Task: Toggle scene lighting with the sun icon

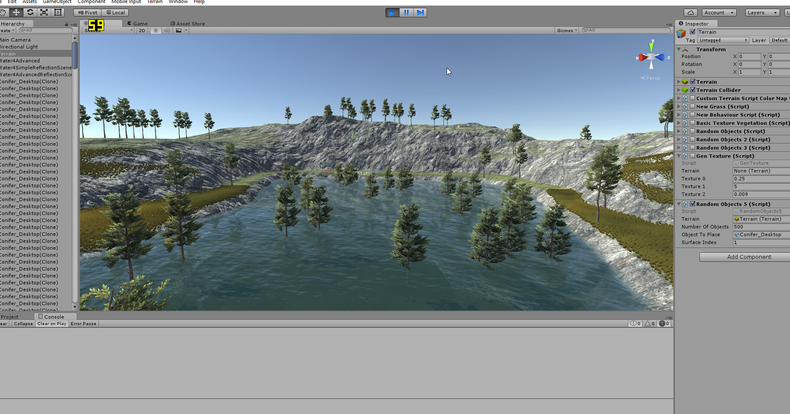Action: (x=155, y=30)
